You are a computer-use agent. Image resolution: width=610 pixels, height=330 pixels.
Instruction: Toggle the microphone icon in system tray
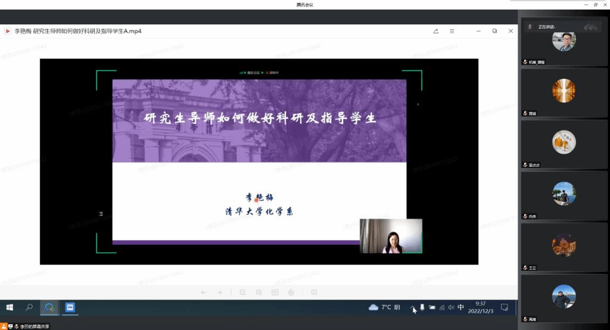click(x=422, y=307)
